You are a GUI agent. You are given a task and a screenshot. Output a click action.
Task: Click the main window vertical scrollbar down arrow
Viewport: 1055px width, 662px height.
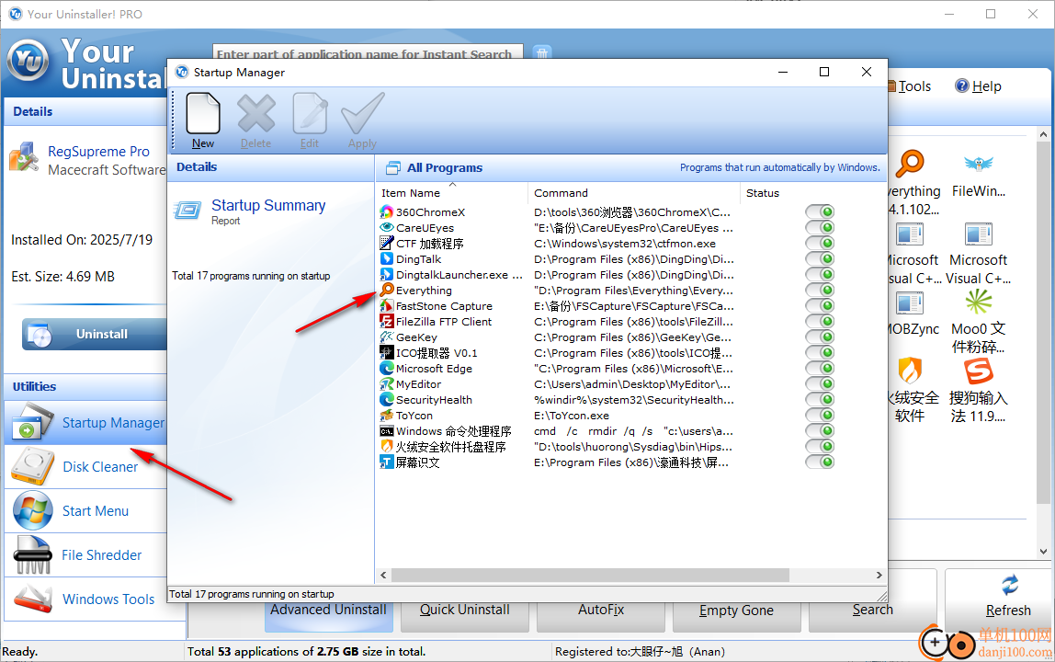[1044, 551]
